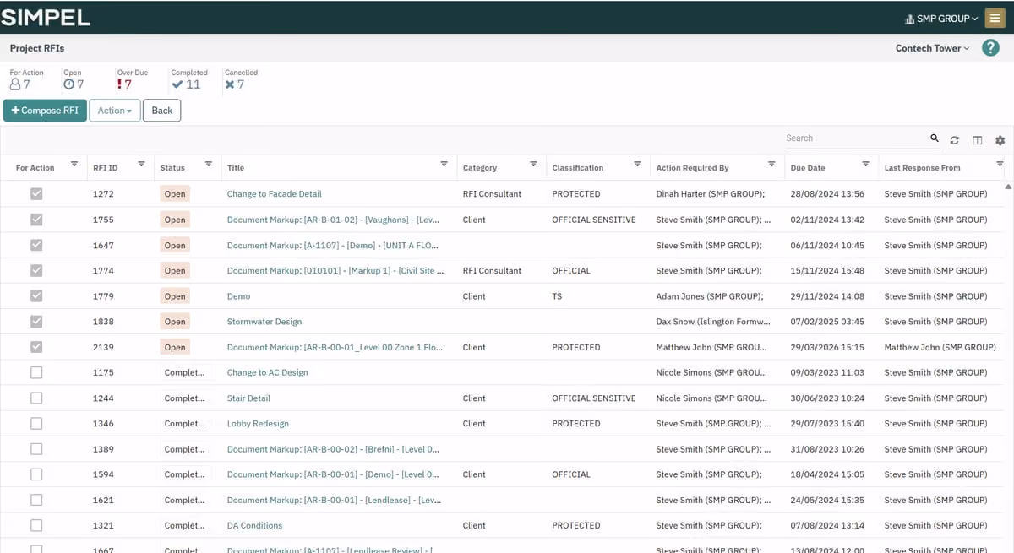Screen dimensions: 1014x553
Task: Sort by Category column header
Action: pyautogui.click(x=480, y=168)
